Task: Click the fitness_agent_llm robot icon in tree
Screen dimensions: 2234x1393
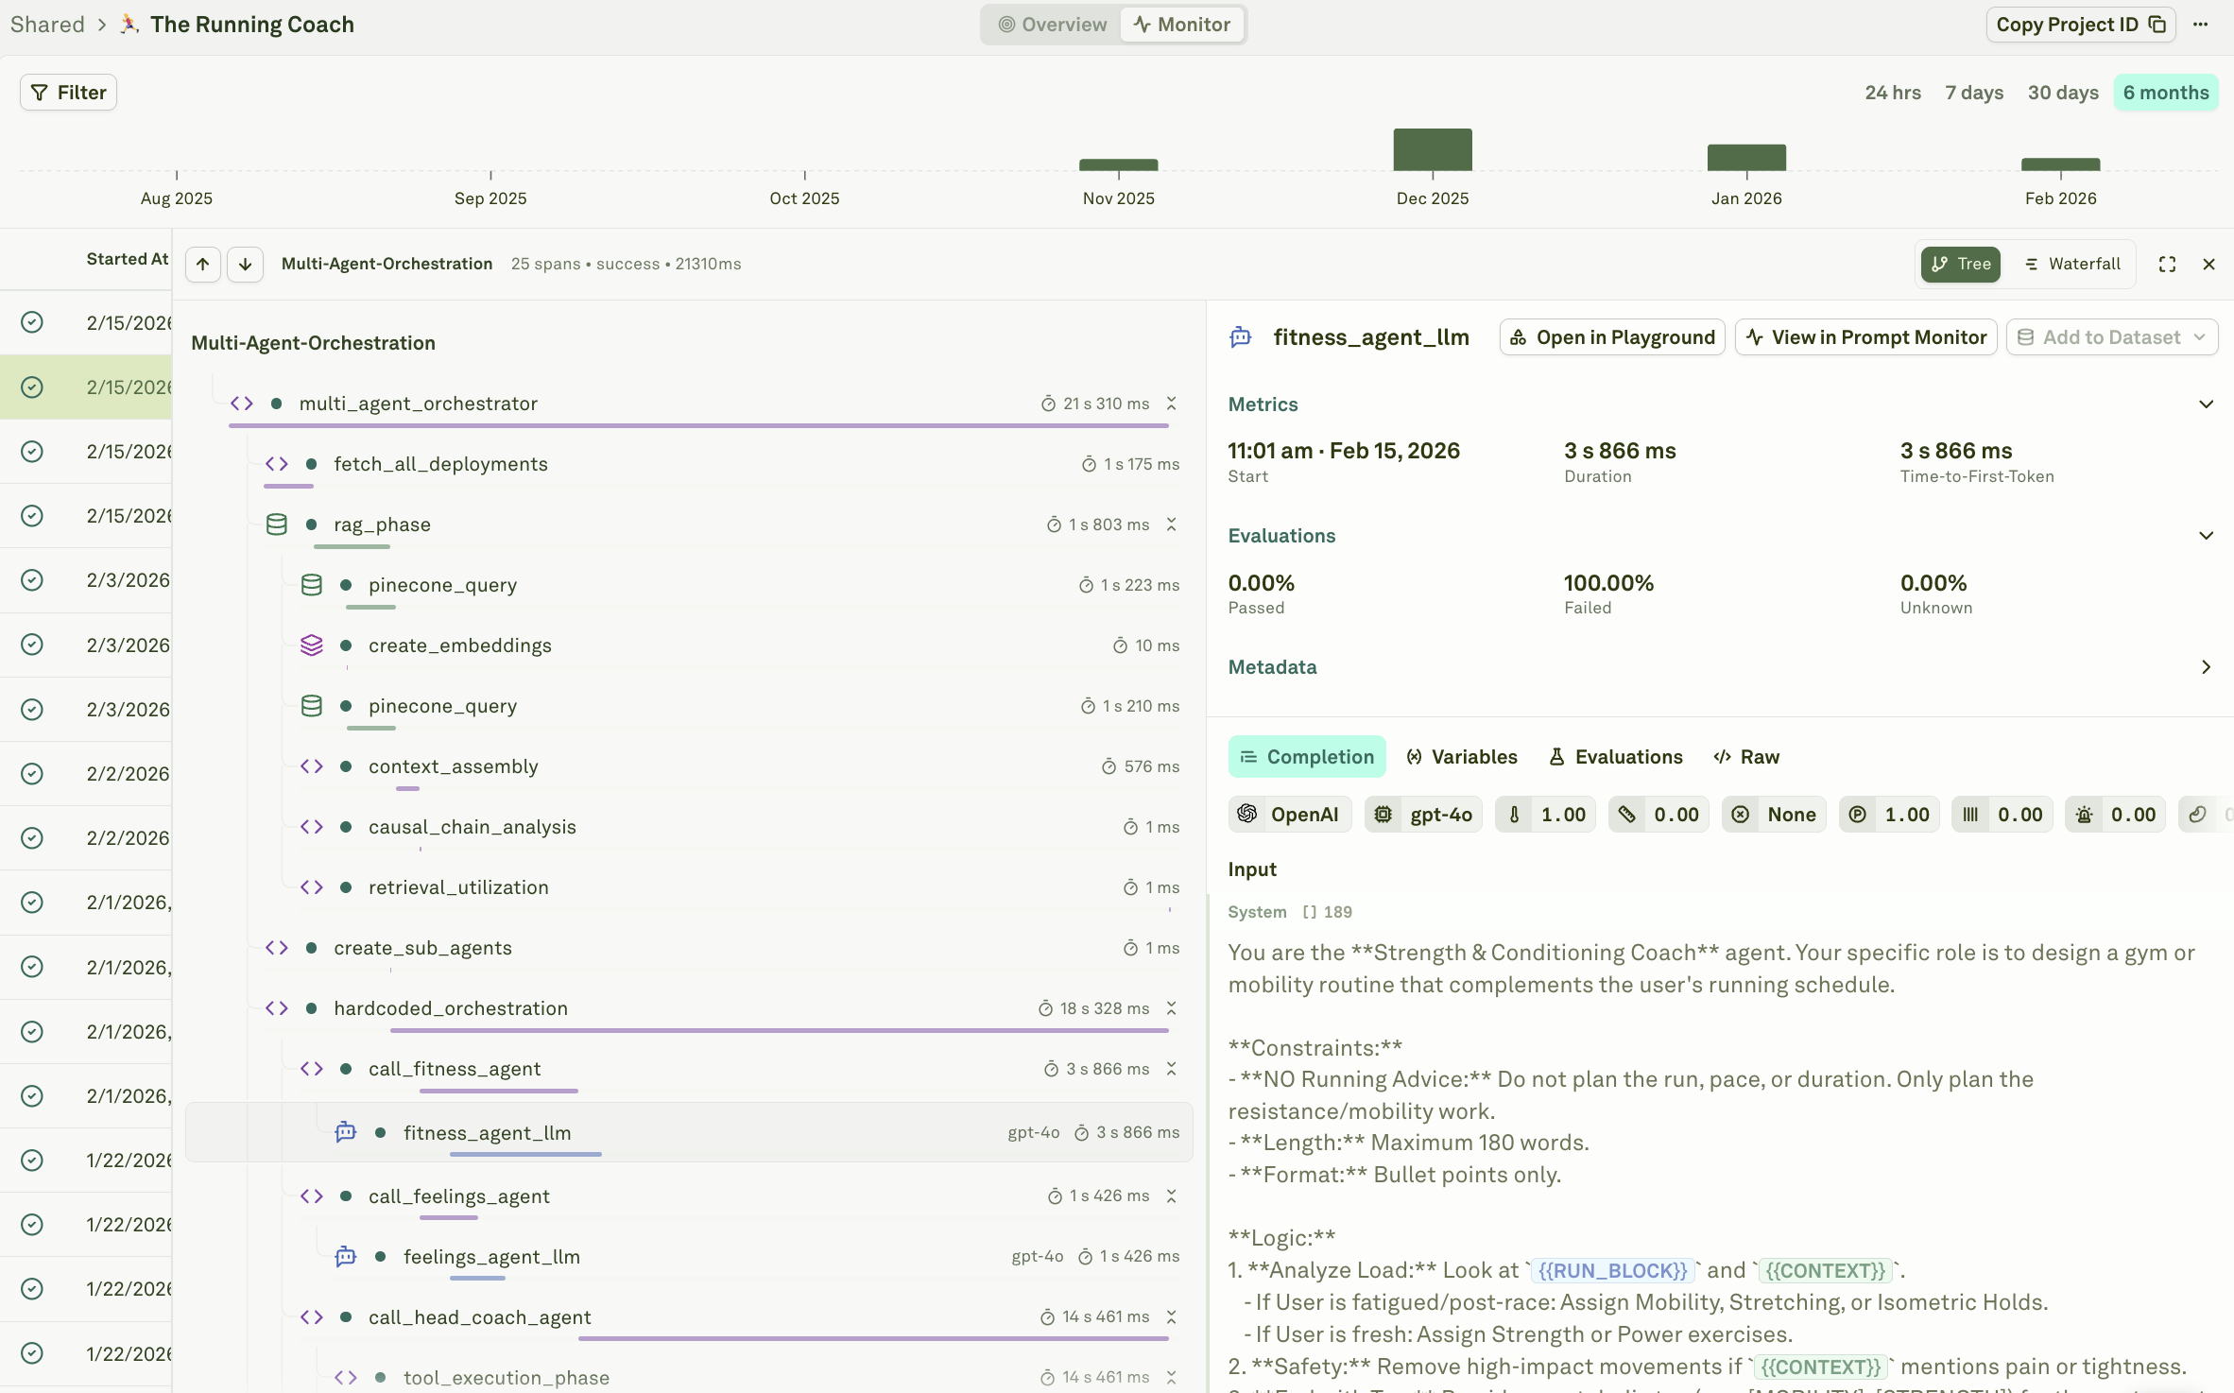Action: [346, 1132]
